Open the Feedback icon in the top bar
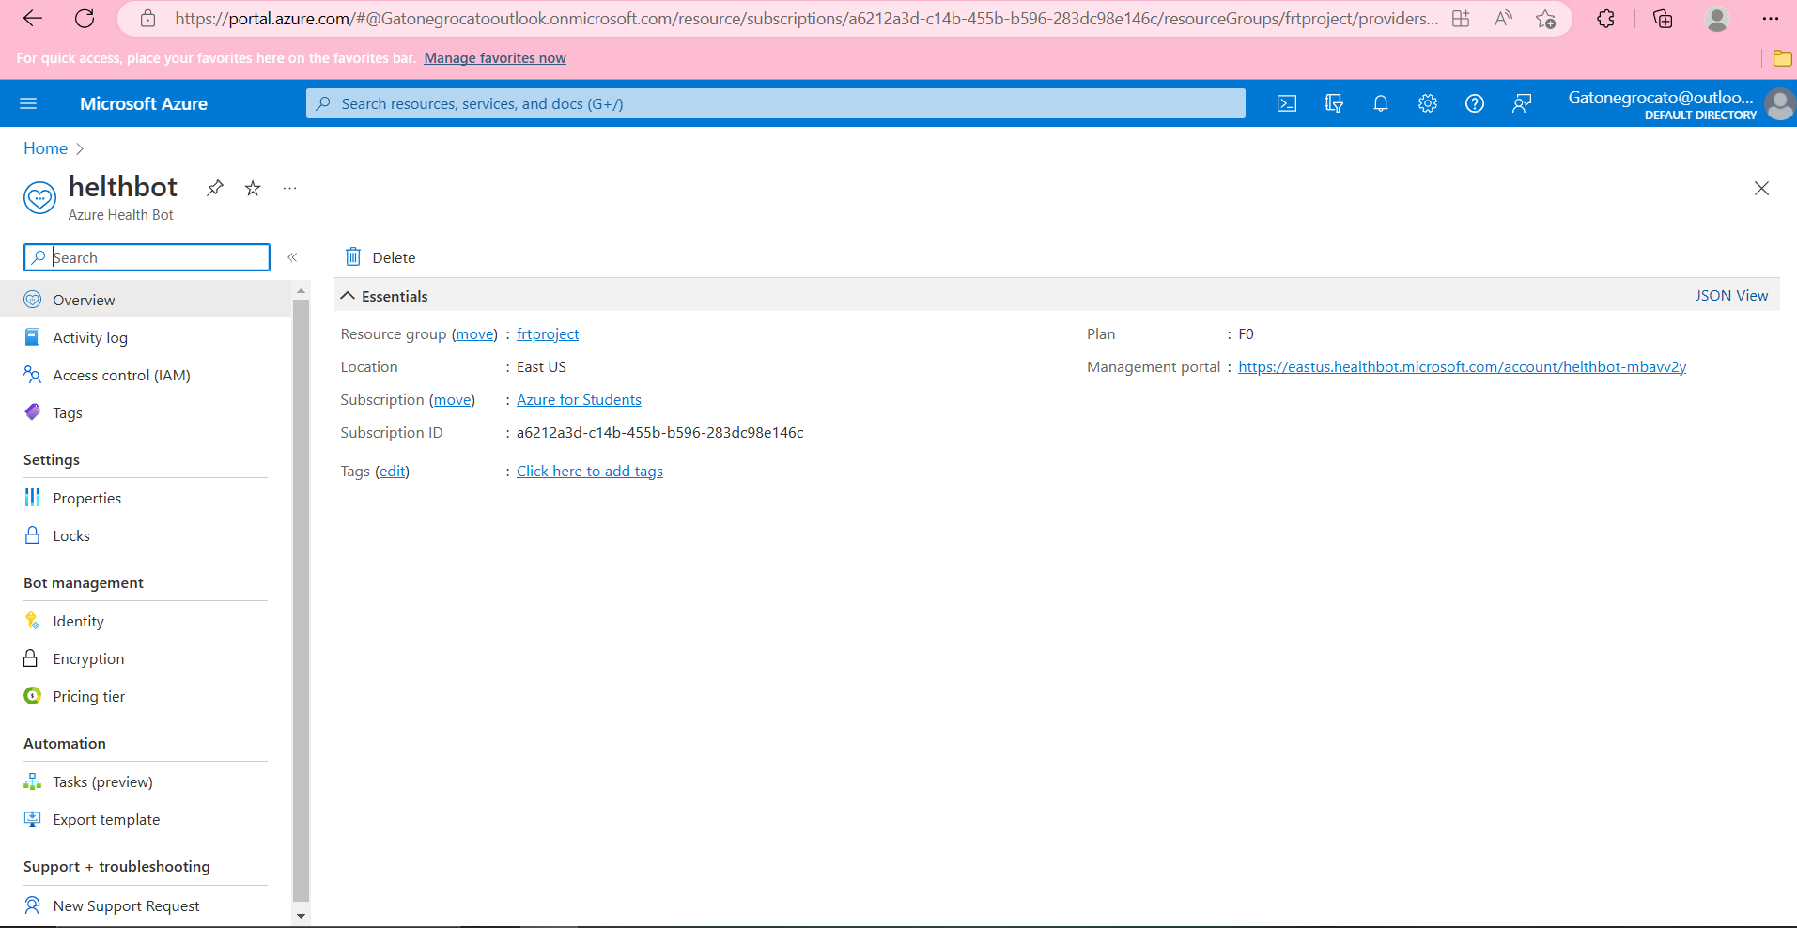 pos(1522,103)
